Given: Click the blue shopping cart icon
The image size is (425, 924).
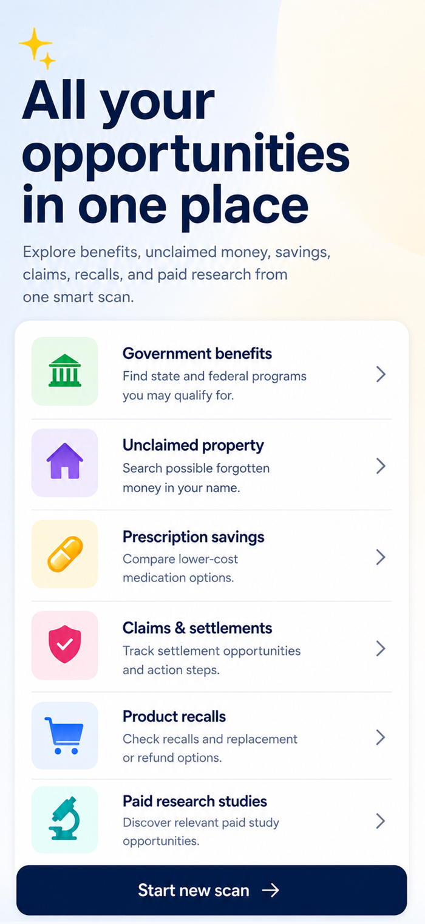Looking at the screenshot, I should pyautogui.click(x=64, y=736).
